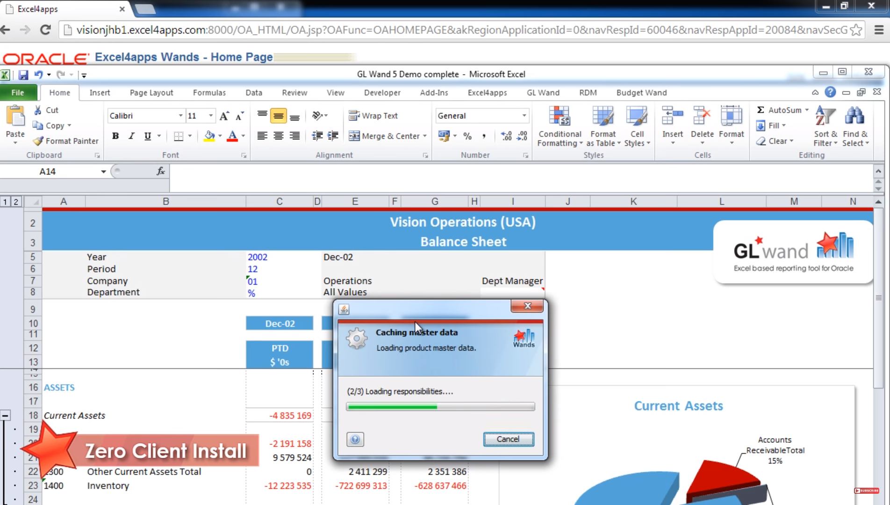890x505 pixels.
Task: Open font color dropdown arrow
Action: pyautogui.click(x=243, y=136)
